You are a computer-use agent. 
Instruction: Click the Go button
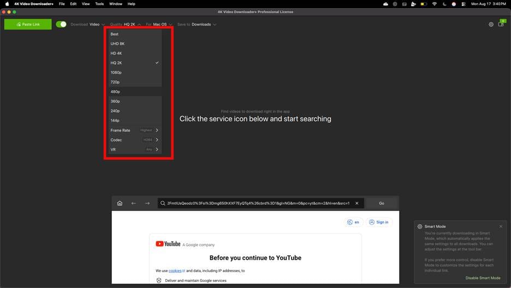coord(382,203)
